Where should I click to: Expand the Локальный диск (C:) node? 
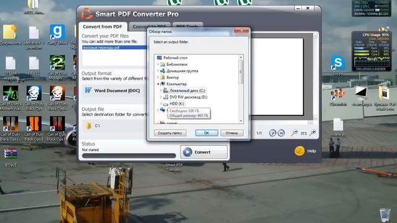[161, 90]
